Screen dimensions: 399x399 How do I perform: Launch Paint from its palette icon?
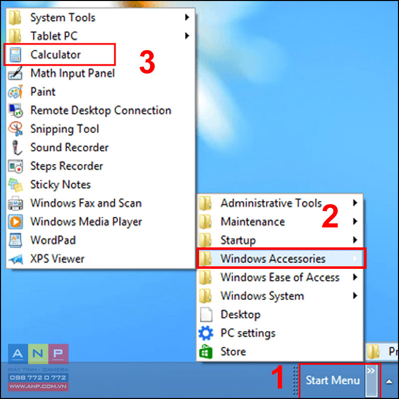[15, 92]
